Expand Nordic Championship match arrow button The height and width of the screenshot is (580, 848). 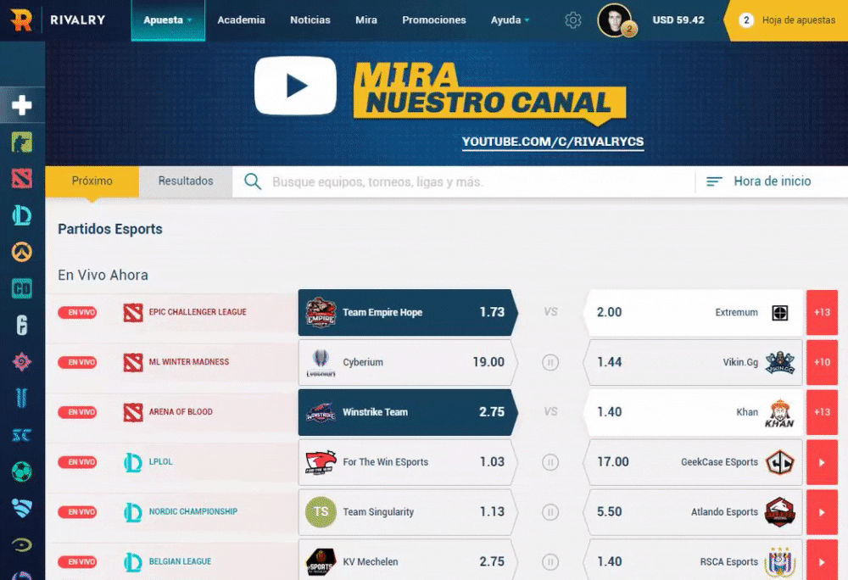(x=822, y=512)
